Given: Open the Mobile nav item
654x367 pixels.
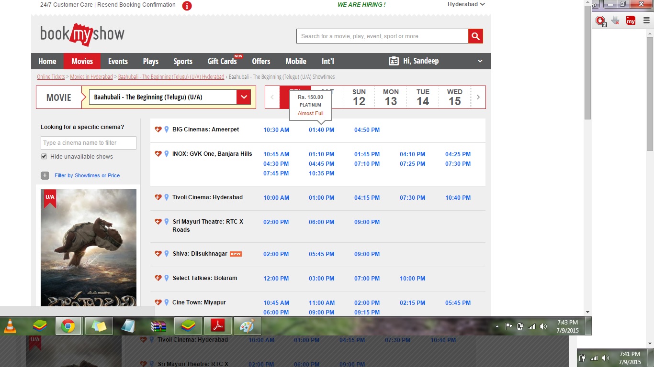Looking at the screenshot, I should (x=296, y=61).
